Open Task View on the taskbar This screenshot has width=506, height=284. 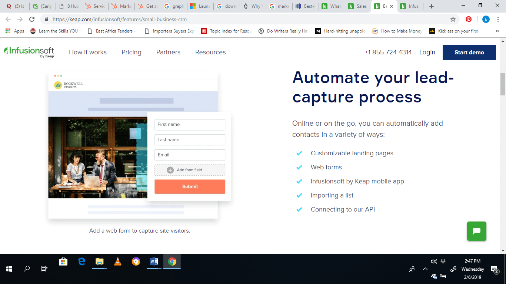44,269
